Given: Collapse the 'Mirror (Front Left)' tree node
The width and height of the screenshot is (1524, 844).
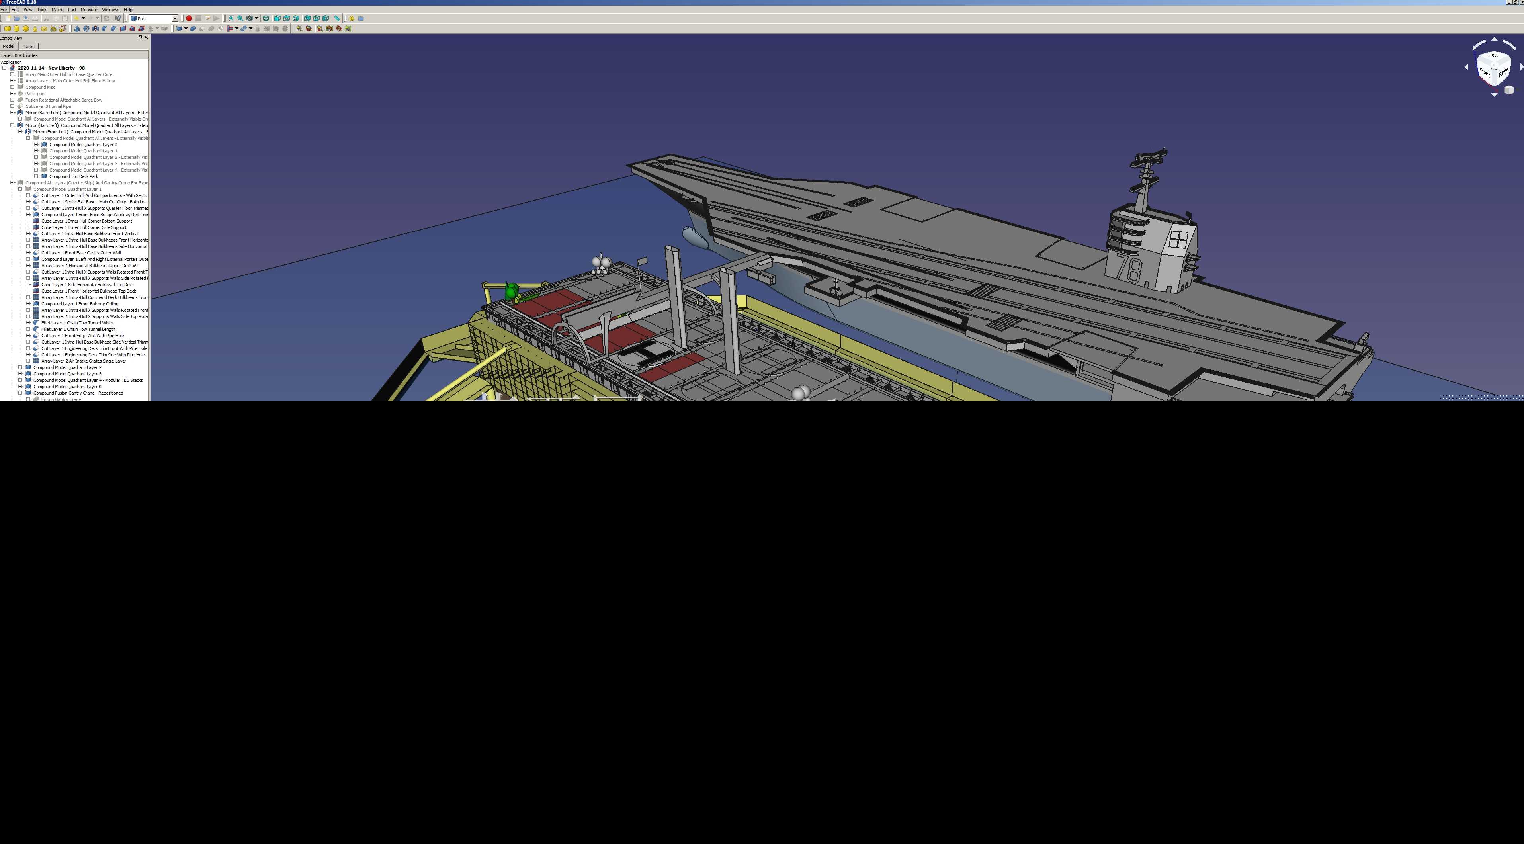Looking at the screenshot, I should click(x=20, y=132).
